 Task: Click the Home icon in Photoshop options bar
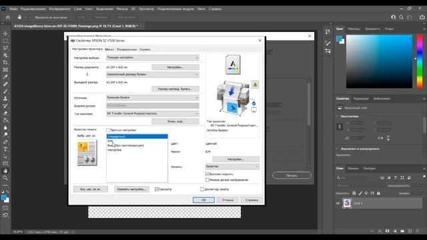tap(8, 17)
